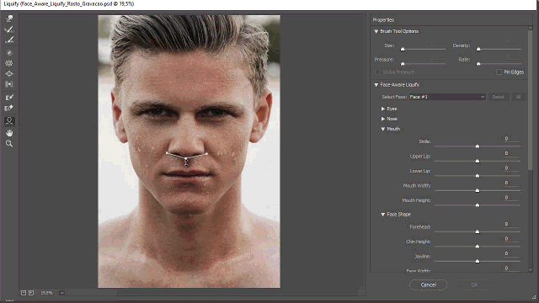This screenshot has width=539, height=303.
Task: Select the Forward Warp tool
Action: point(9,19)
